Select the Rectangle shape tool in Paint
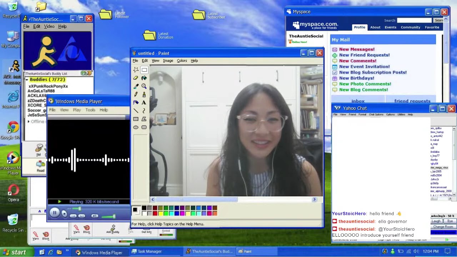Image resolution: width=457 pixels, height=257 pixels. 136,119
